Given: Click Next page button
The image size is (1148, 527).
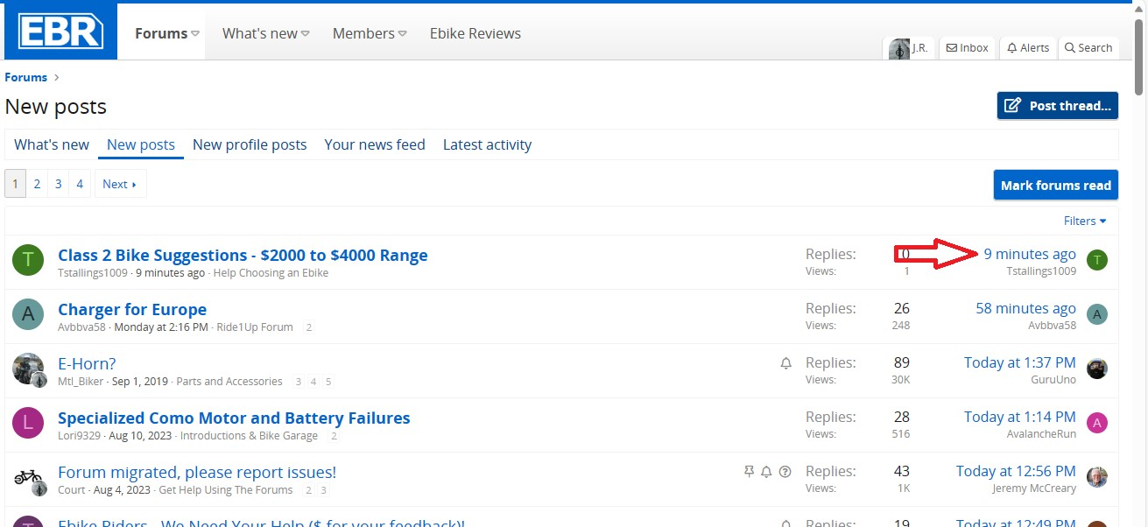Looking at the screenshot, I should (120, 184).
